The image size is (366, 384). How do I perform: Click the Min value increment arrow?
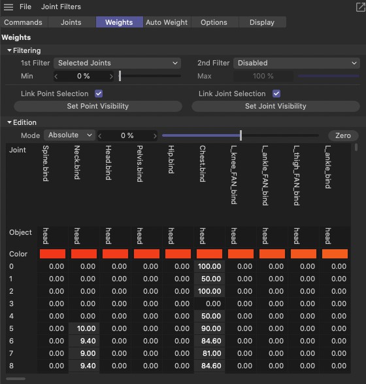(111, 77)
